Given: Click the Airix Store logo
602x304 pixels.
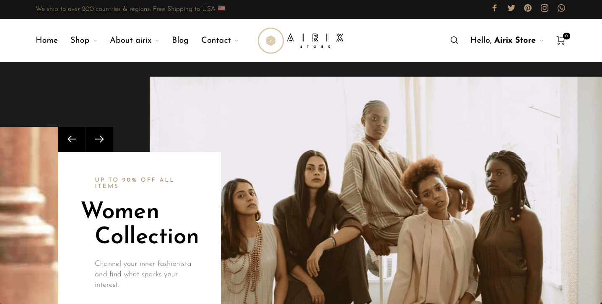Looking at the screenshot, I should click(301, 41).
